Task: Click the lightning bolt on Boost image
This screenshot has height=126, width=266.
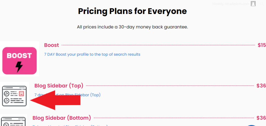Action: 19,67
